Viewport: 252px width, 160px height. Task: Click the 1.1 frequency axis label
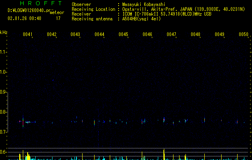tap(3, 52)
